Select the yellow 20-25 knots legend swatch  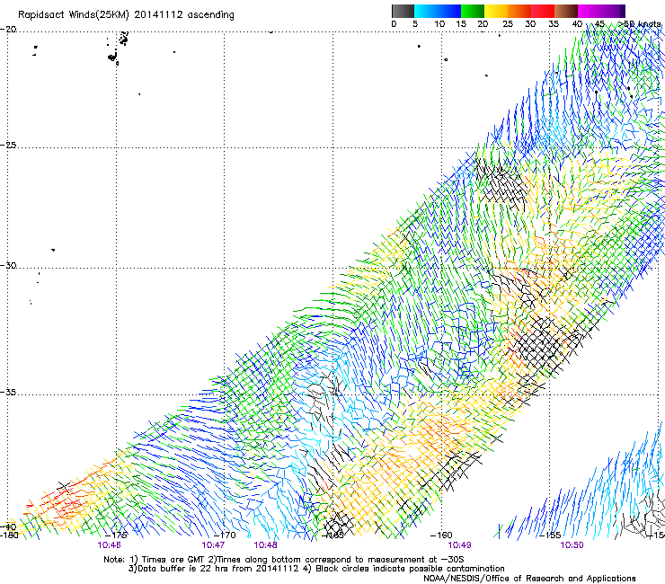tap(496, 11)
